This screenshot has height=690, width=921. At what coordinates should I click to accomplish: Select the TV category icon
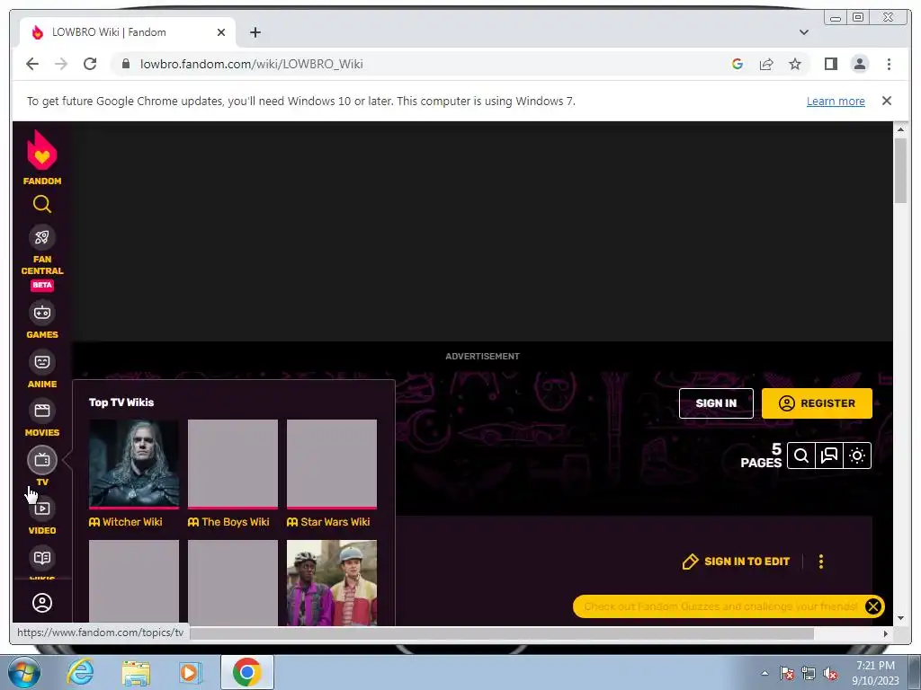point(41,460)
